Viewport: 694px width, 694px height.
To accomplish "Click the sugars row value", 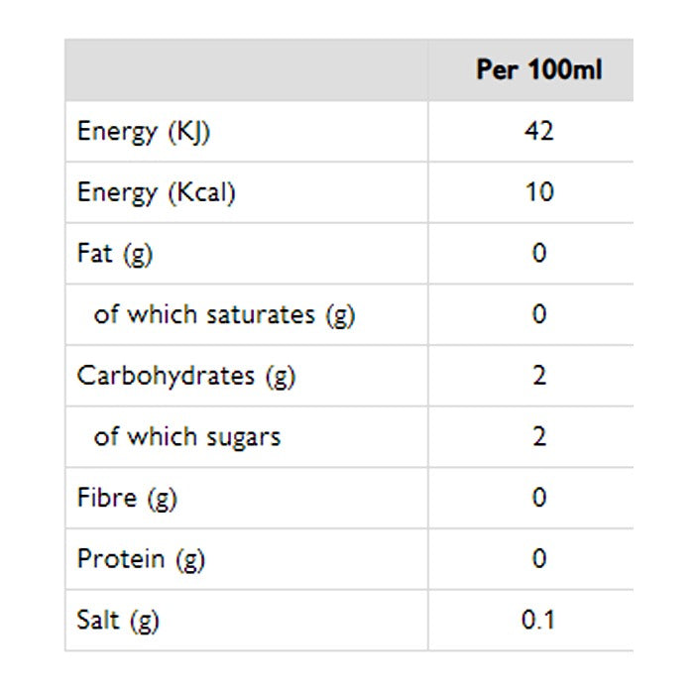I will tap(538, 437).
